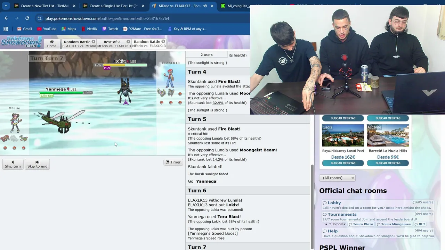The height and width of the screenshot is (250, 445).
Task: Close the Create a New Tier List tab
Action: [x=74, y=6]
